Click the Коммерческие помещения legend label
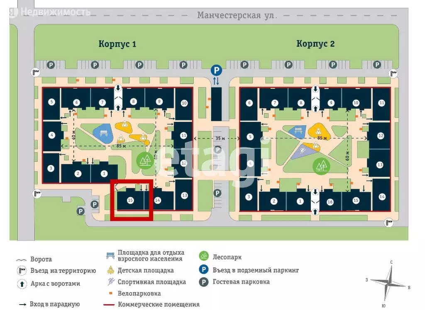Viewport: 425px width, 310px height. pyautogui.click(x=159, y=305)
